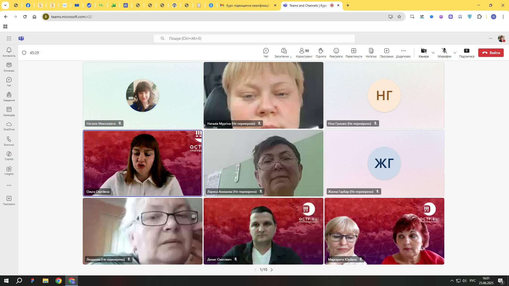Expand camera options arrow
This screenshot has height=286, width=509.
[x=433, y=53]
